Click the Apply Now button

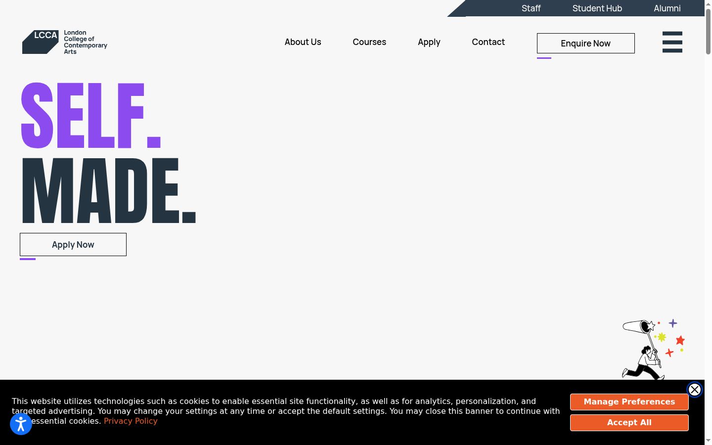73,245
